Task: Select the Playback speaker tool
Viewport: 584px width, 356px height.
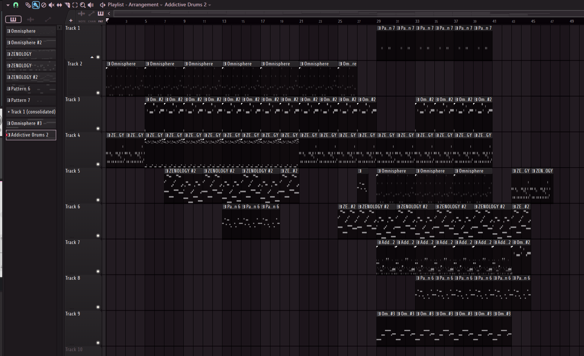Action: [91, 5]
